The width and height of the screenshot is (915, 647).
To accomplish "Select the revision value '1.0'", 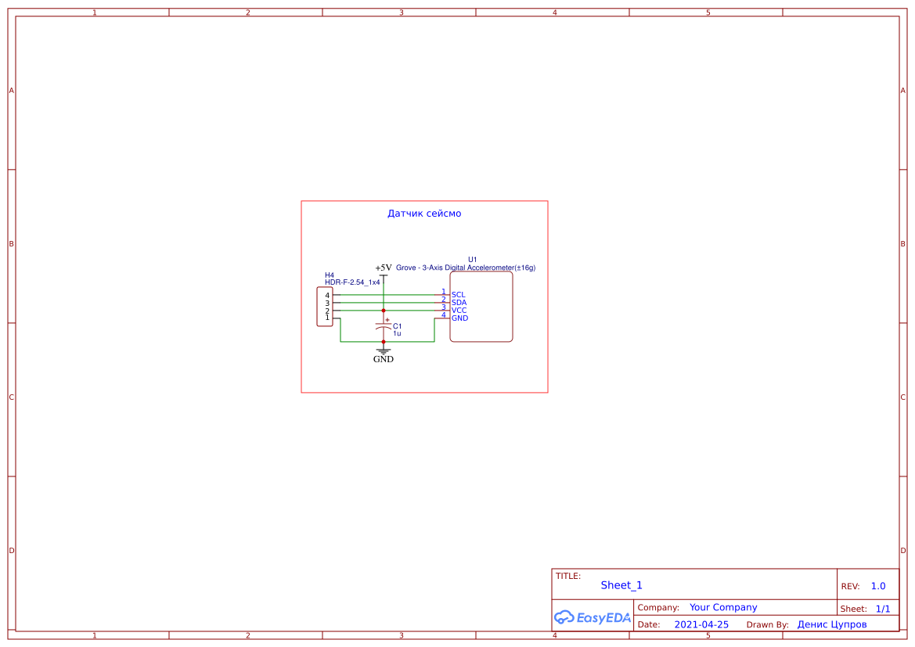I will tap(878, 586).
